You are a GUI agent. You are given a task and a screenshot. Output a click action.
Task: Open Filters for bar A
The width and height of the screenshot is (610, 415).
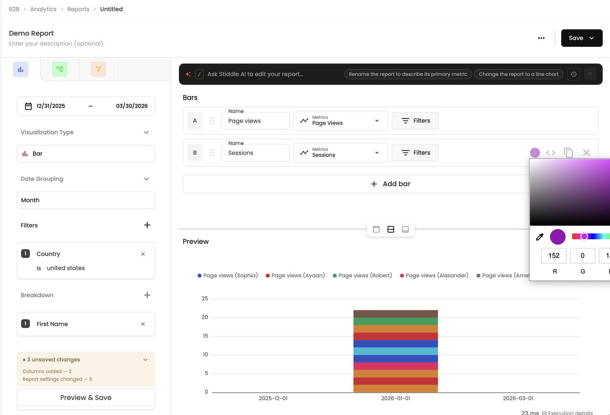(x=415, y=121)
